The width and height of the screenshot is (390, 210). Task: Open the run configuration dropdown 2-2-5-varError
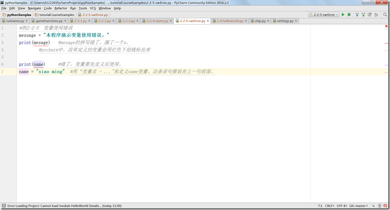(324, 15)
